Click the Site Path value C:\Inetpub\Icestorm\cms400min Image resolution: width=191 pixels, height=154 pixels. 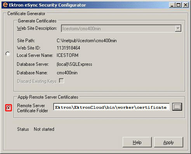point(87,41)
